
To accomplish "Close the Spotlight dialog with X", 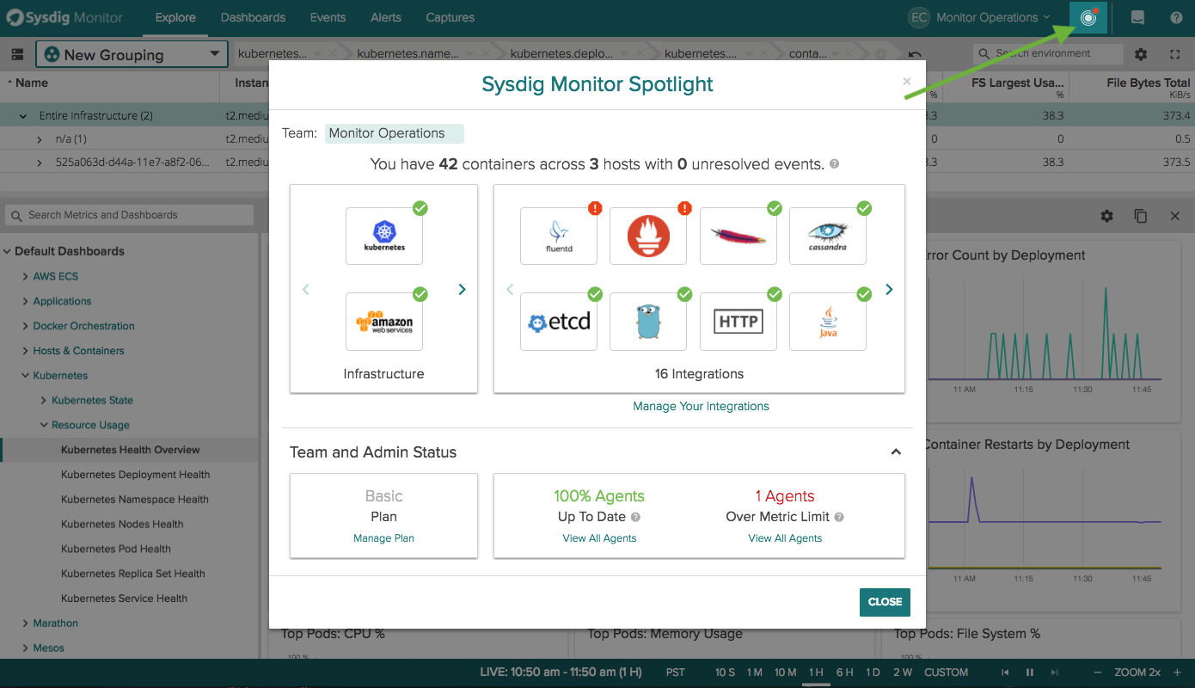I will pyautogui.click(x=906, y=82).
